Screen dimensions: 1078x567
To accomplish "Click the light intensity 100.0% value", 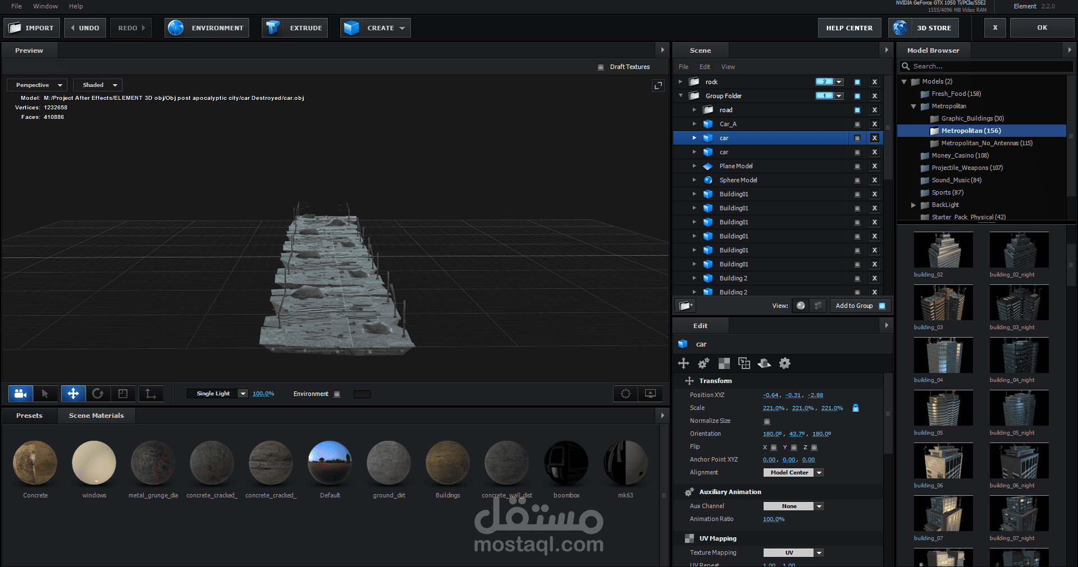I will [263, 394].
